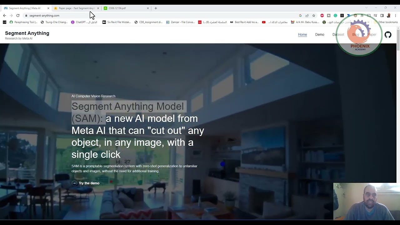The image size is (400, 225).
Task: Click the share page icon in address bar
Action: (x=307, y=16)
